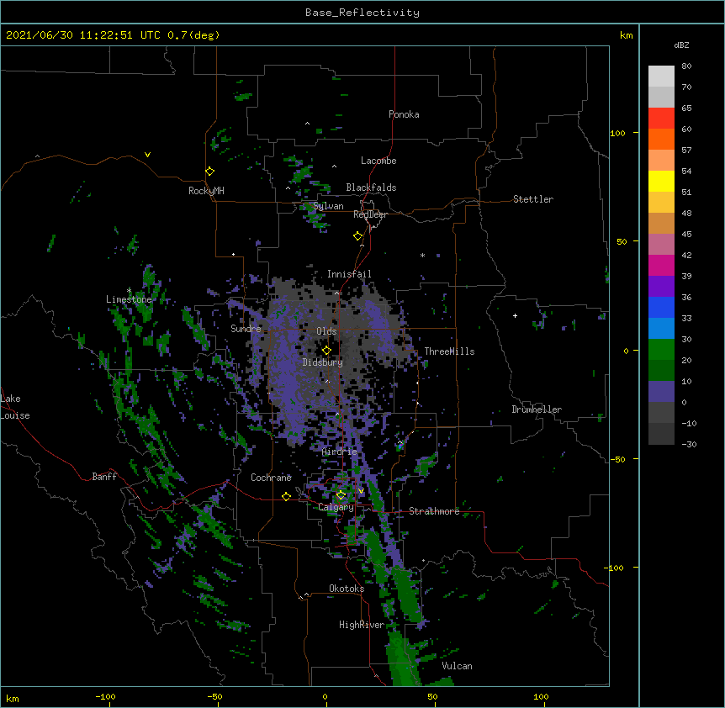The height and width of the screenshot is (708, 725).
Task: Click the yellow diamond marker near Olds
Action: pos(326,350)
